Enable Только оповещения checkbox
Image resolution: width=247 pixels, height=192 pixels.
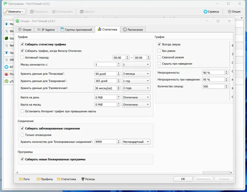point(22,135)
